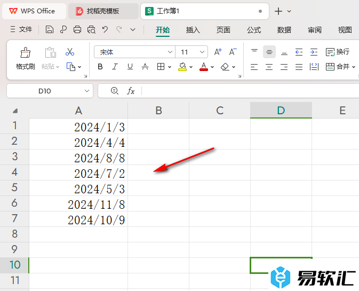The width and height of the screenshot is (359, 291).
Task: Click Insert Function fx button
Action: click(x=131, y=91)
